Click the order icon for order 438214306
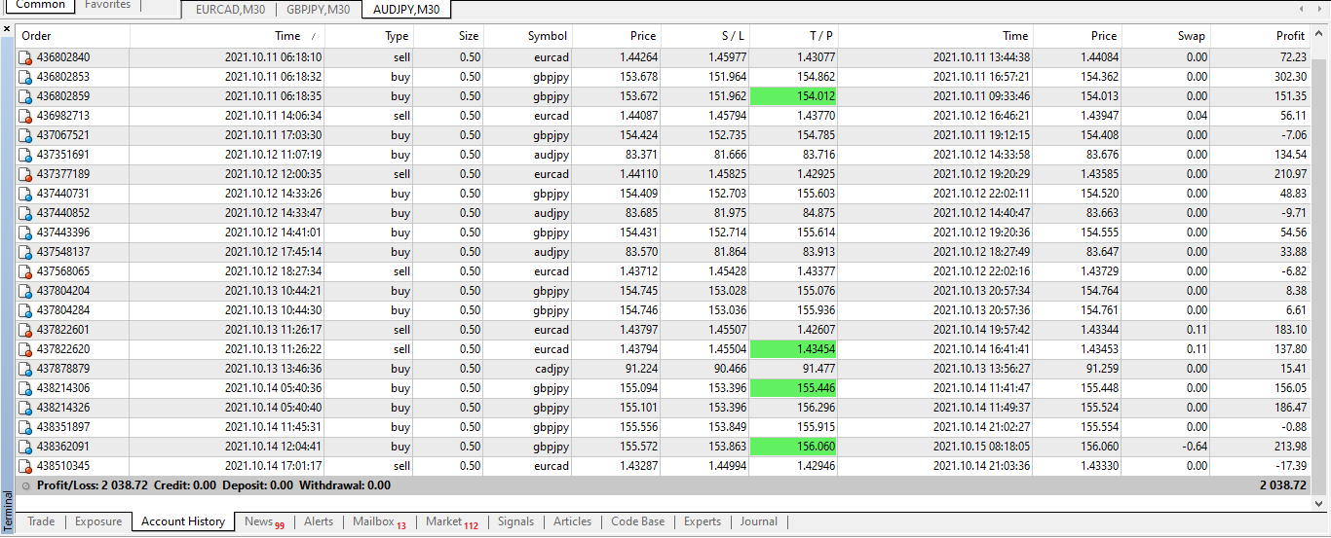 (x=25, y=388)
